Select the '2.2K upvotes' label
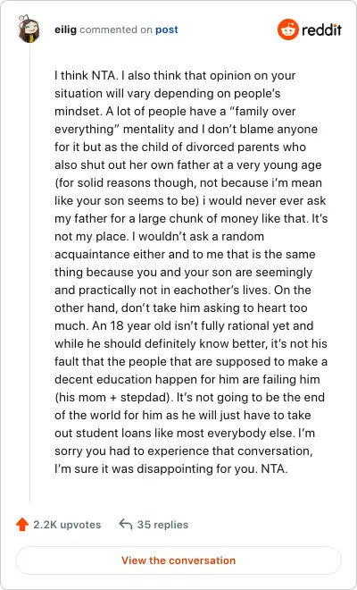The height and width of the screenshot is (590, 357). coord(67,525)
